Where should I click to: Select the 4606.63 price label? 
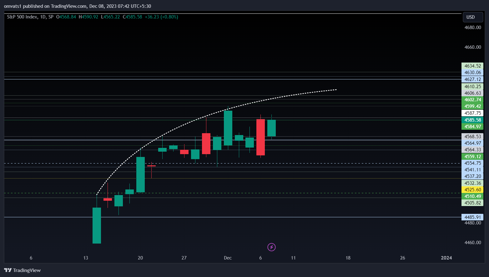click(x=472, y=93)
